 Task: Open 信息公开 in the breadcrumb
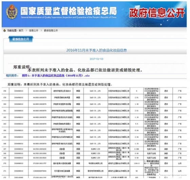point(34,31)
